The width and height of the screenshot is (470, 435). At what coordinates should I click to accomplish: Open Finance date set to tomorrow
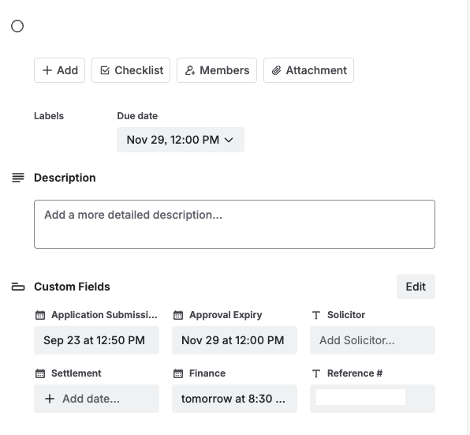(x=234, y=399)
